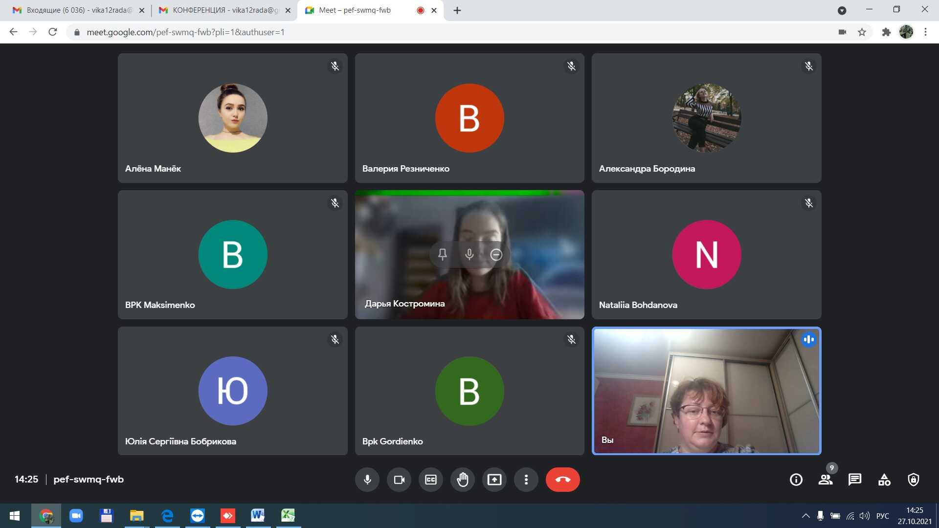
Task: Remove Дарья Костромина from the call
Action: pos(496,254)
